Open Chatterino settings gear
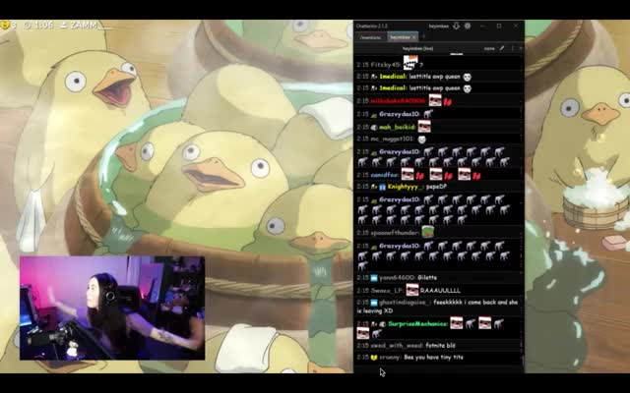 (x=468, y=26)
